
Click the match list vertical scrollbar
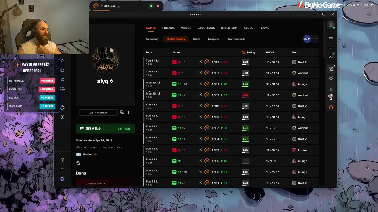click(324, 40)
